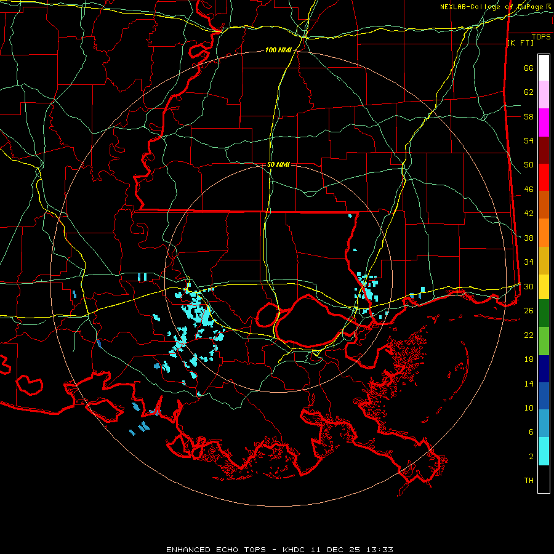Click the '2' legend value
The image size is (554, 554).
[x=531, y=457]
